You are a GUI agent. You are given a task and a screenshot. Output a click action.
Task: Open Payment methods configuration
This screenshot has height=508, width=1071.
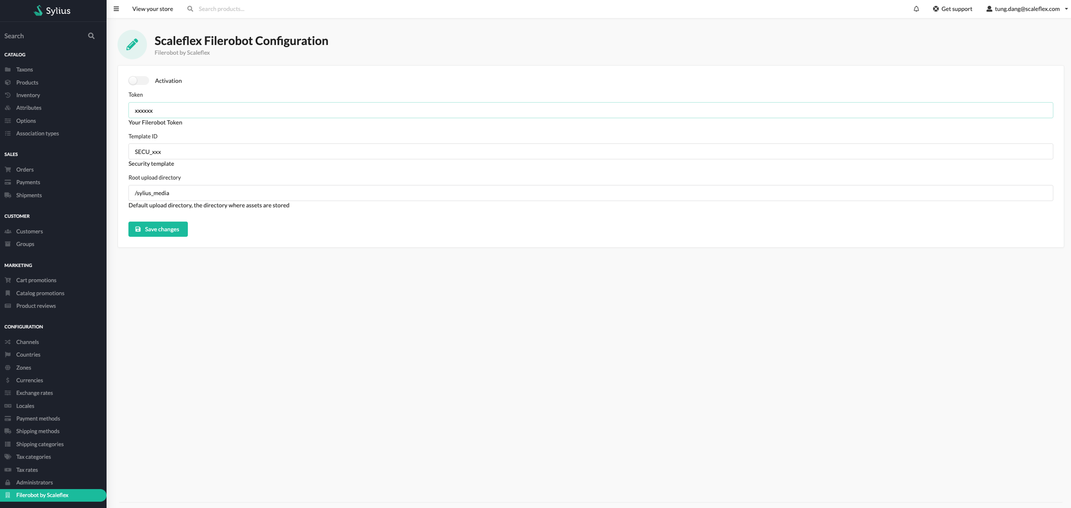38,418
